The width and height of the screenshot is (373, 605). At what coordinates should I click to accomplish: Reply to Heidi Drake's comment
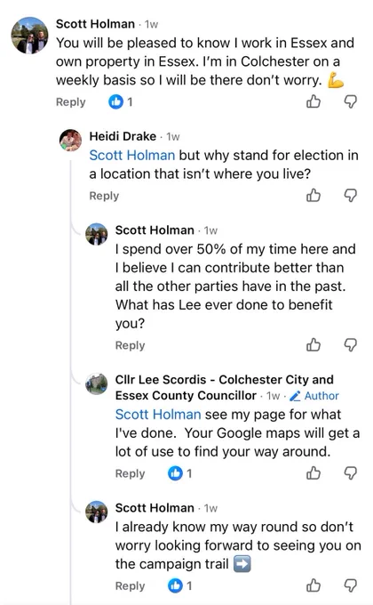(x=104, y=196)
